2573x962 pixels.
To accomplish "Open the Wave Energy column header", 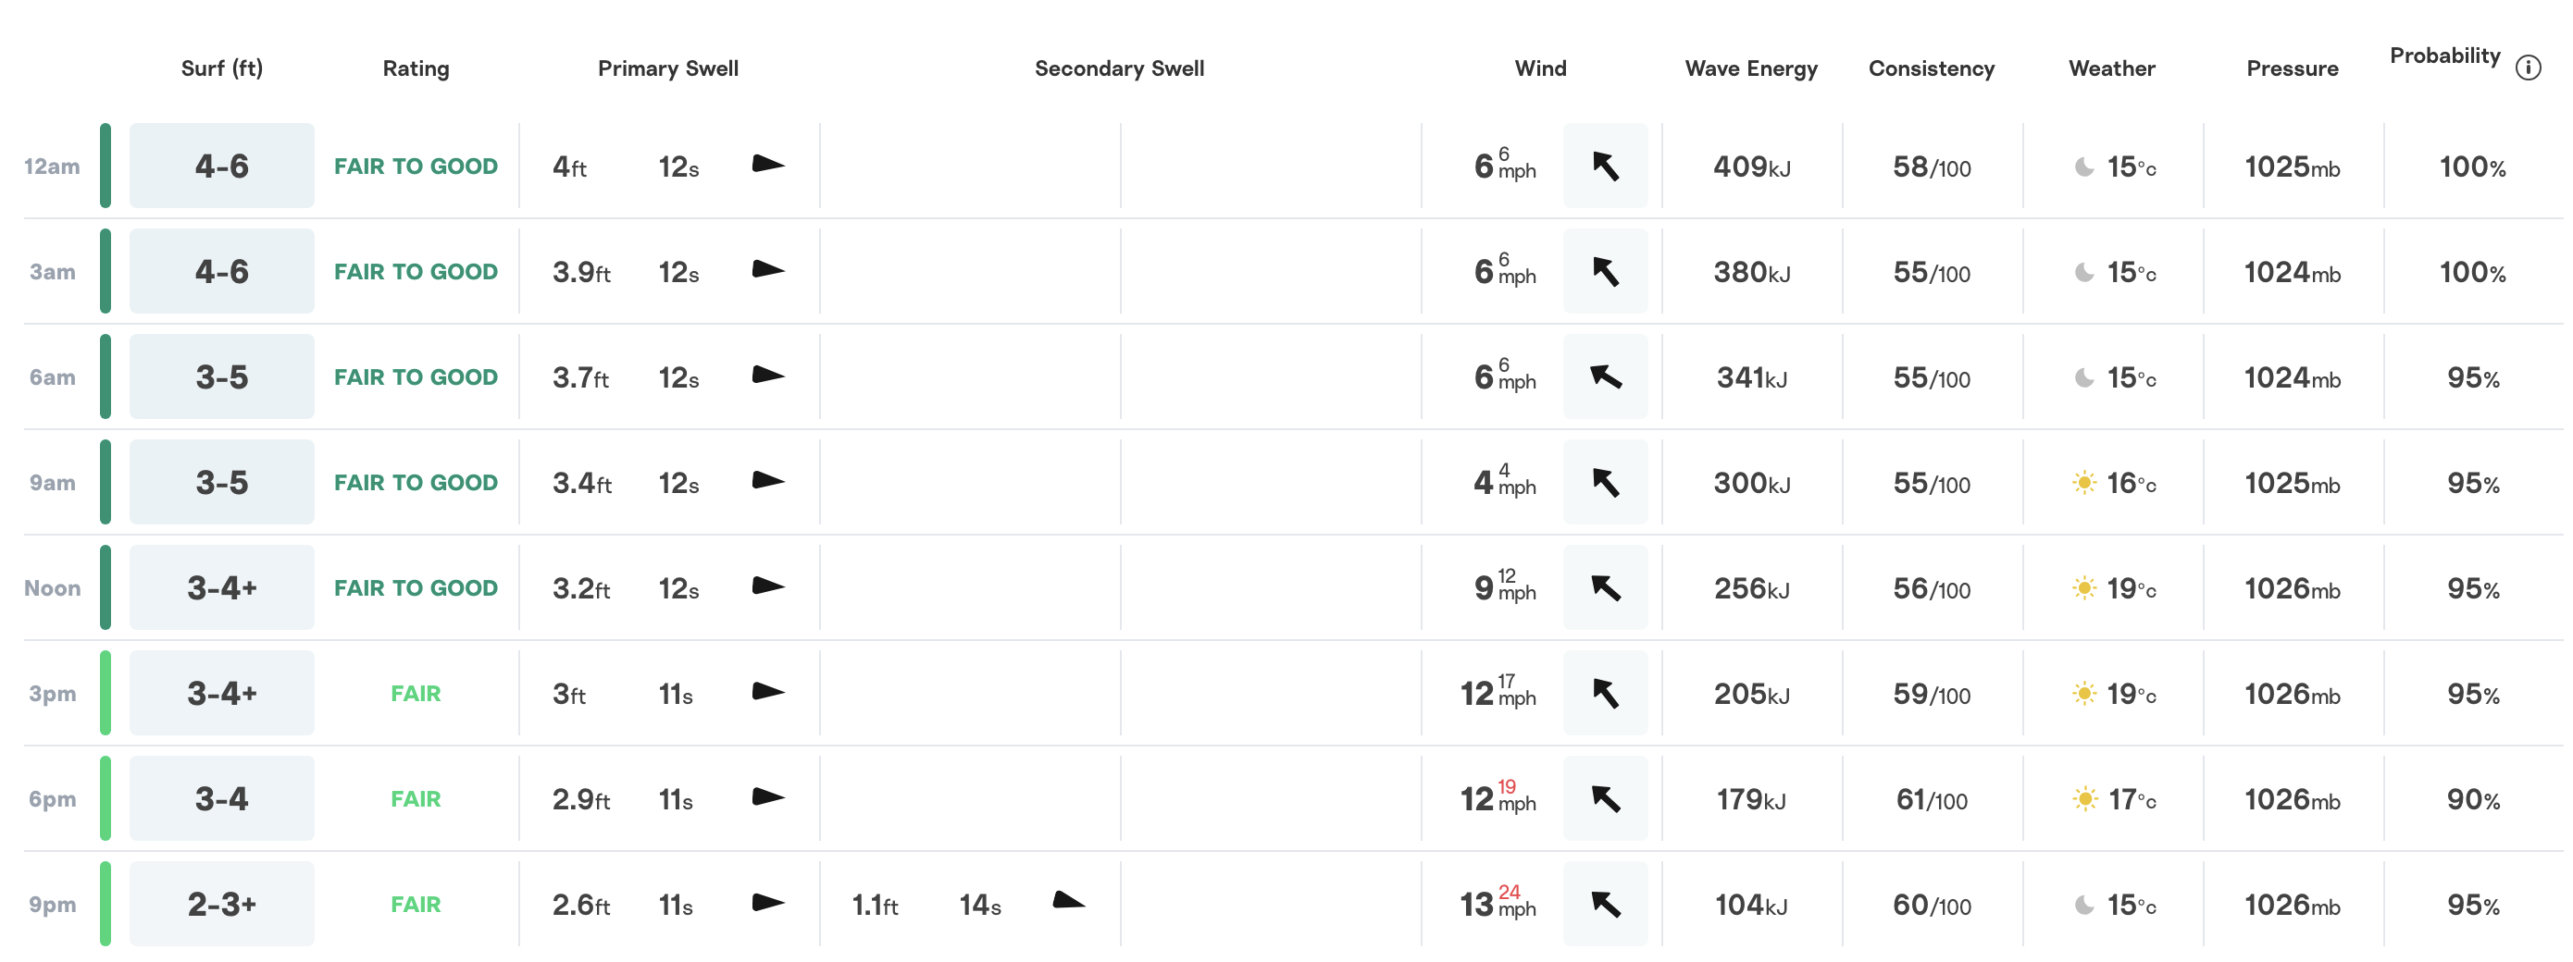I will 1750,68.
